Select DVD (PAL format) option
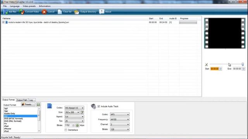Viewport: 248px width, 139px height. [x=21, y=121]
